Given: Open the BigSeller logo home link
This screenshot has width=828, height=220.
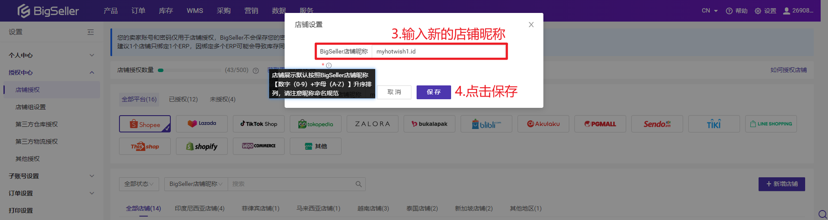Looking at the screenshot, I should (x=48, y=11).
